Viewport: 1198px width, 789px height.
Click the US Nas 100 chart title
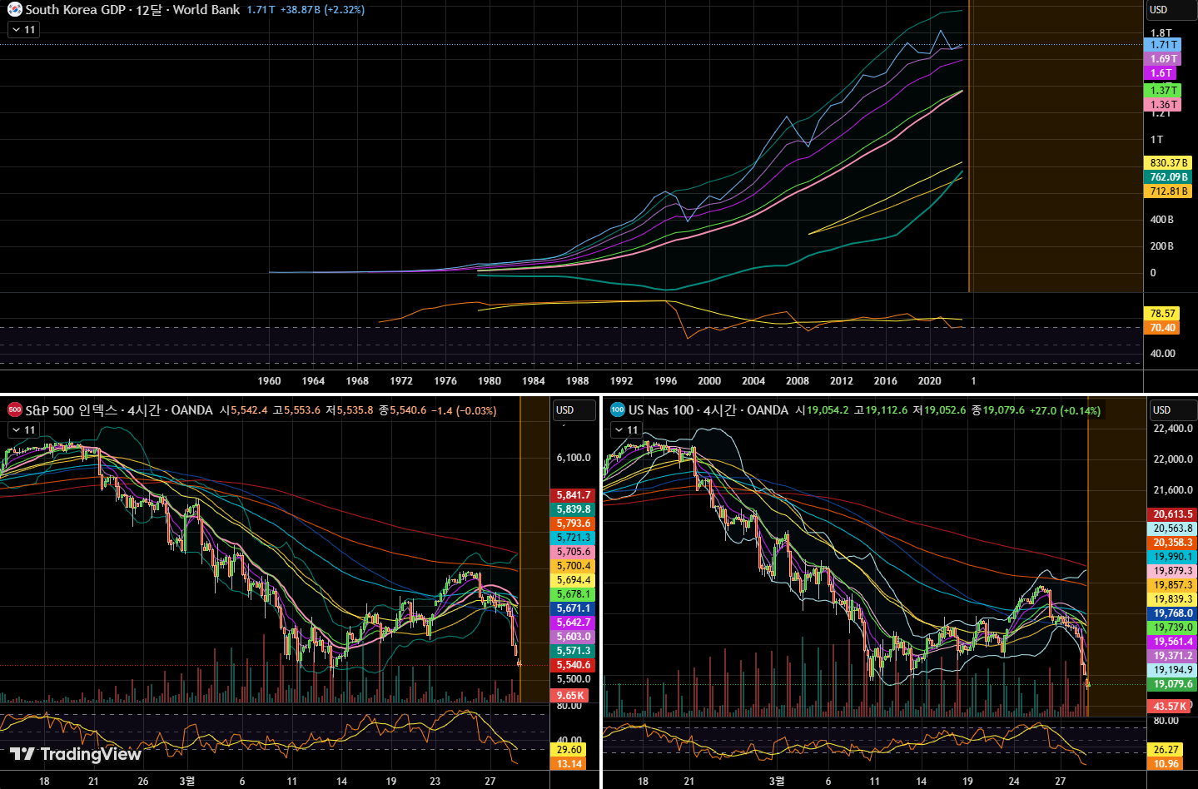pyautogui.click(x=708, y=409)
